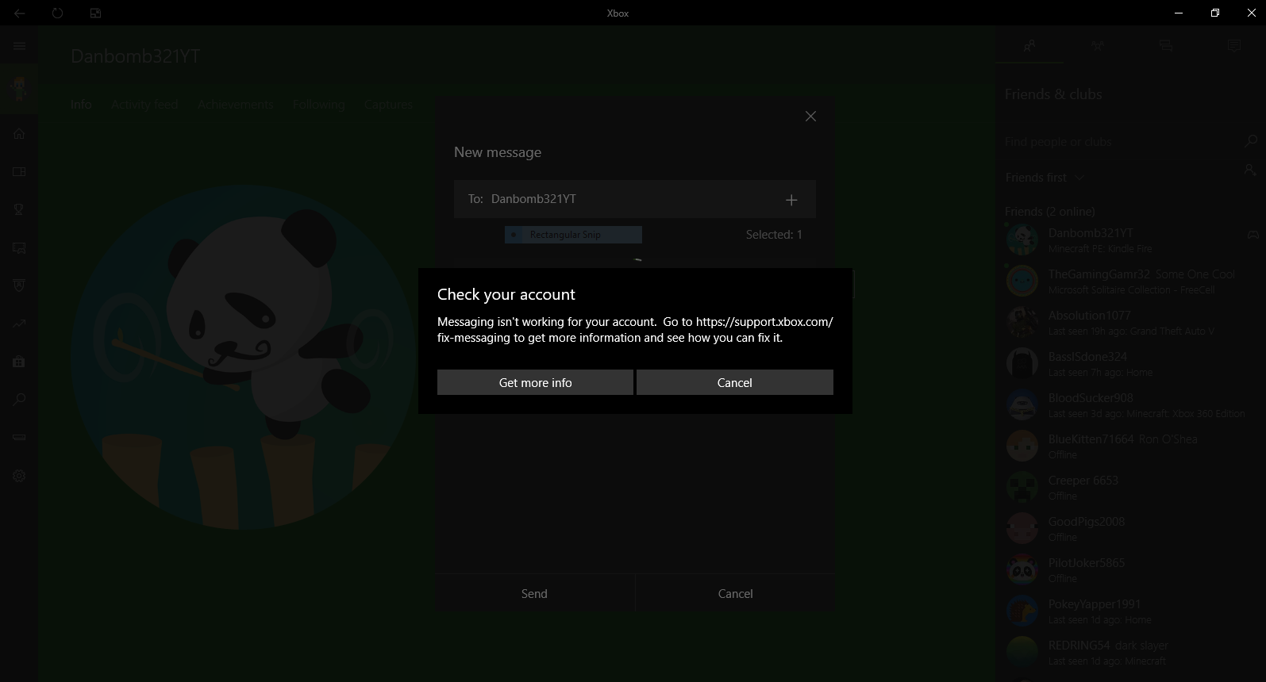The height and width of the screenshot is (682, 1266).
Task: Select Friends tab icon in right panel
Action: coord(1029,46)
